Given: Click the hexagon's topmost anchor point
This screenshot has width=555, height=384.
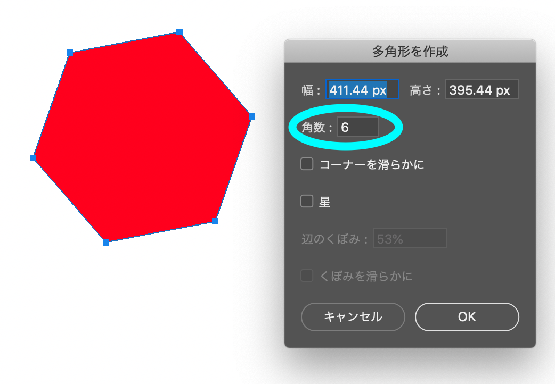Looking at the screenshot, I should point(179,32).
